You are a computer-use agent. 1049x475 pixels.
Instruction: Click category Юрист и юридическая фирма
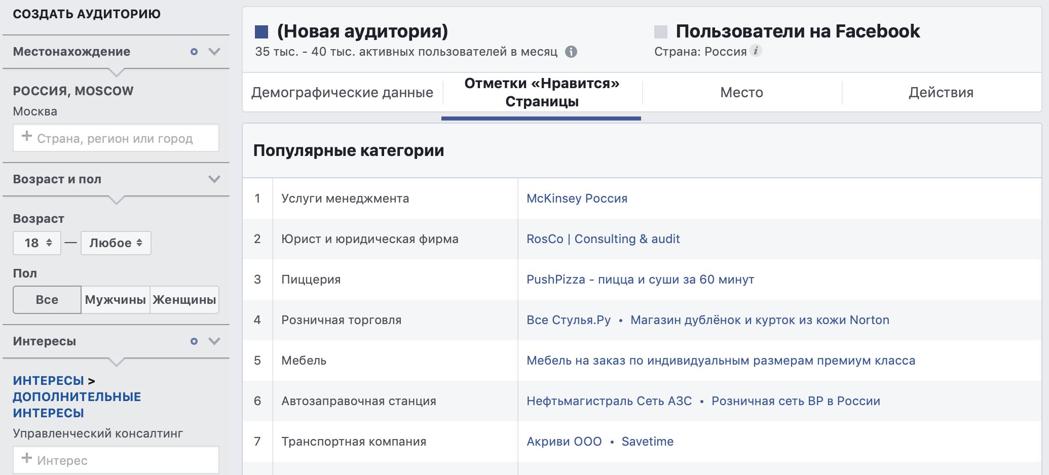click(x=370, y=239)
